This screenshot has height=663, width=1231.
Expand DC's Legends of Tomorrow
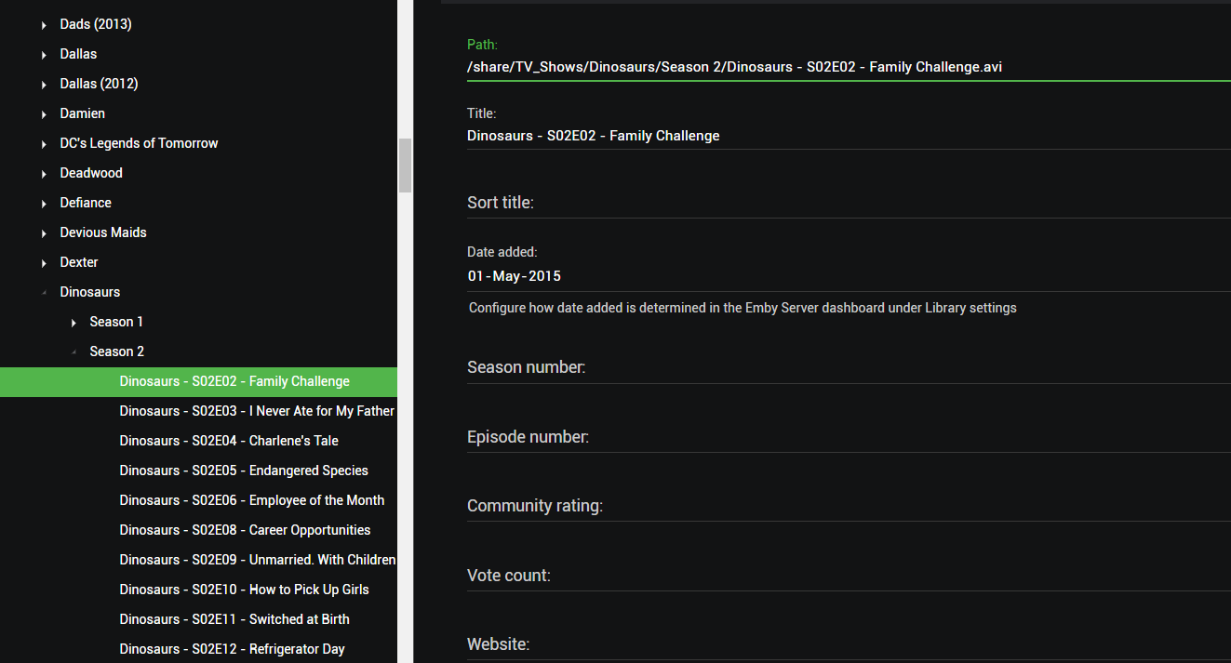pyautogui.click(x=43, y=142)
